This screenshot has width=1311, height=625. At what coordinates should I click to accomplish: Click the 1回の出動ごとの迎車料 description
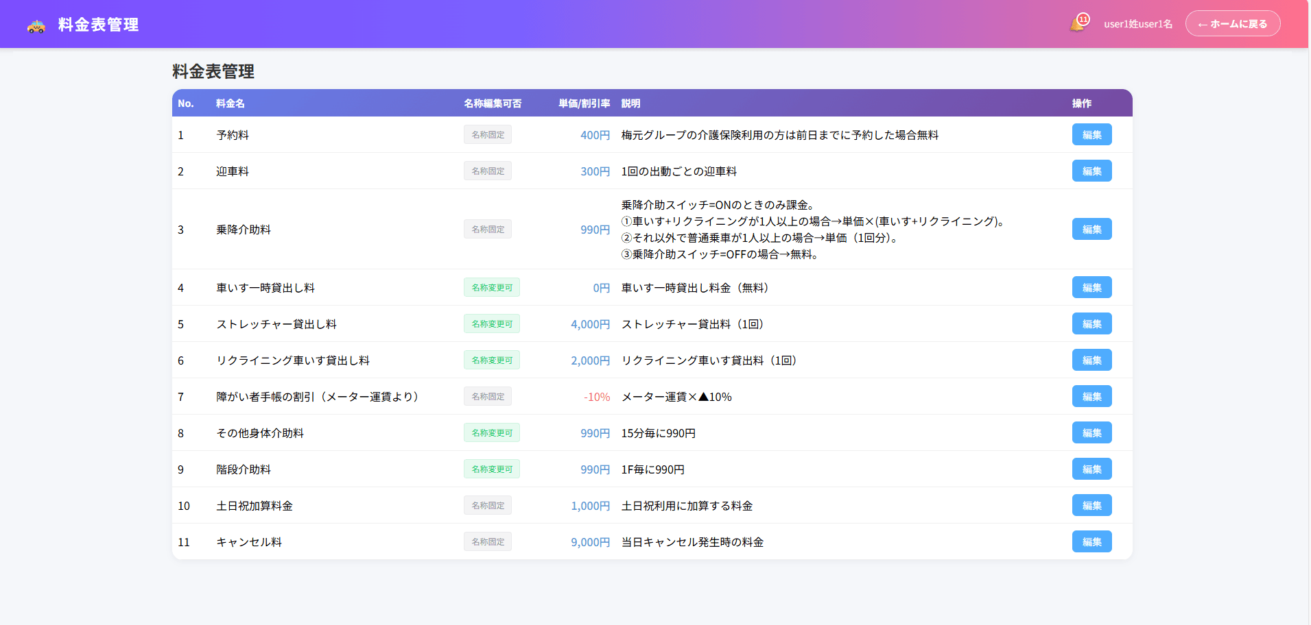tap(679, 171)
